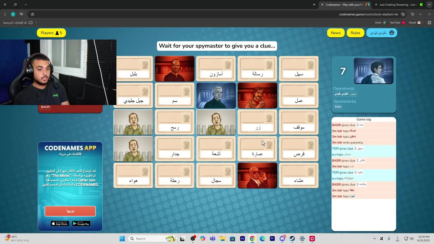Viewport: 434px width, 244px height.
Task: Open Steam from the taskbar
Action: [x=292, y=239]
